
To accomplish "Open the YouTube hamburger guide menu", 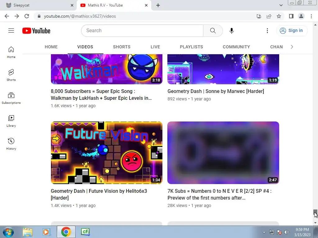I will tap(11, 31).
